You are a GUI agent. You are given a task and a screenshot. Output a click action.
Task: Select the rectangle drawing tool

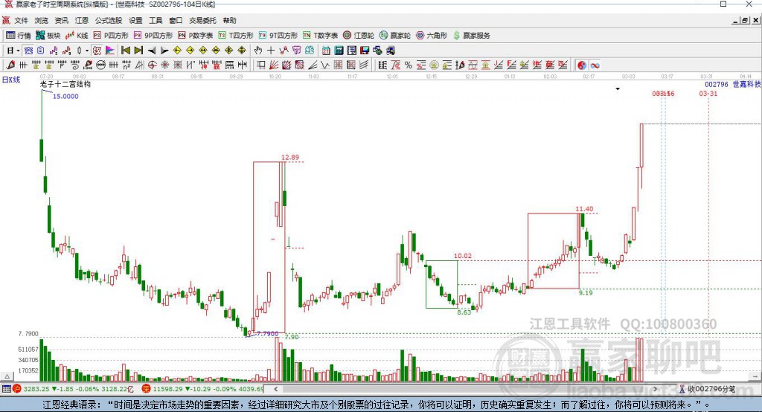(x=261, y=65)
